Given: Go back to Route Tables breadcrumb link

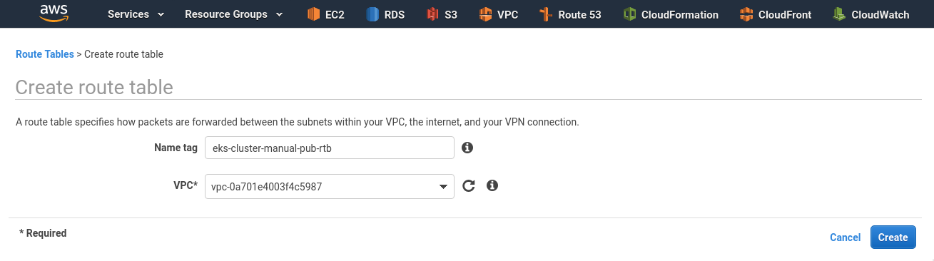Looking at the screenshot, I should coord(44,54).
